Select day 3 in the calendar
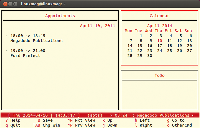This screenshot has height=128, width=200. coord(161,36)
